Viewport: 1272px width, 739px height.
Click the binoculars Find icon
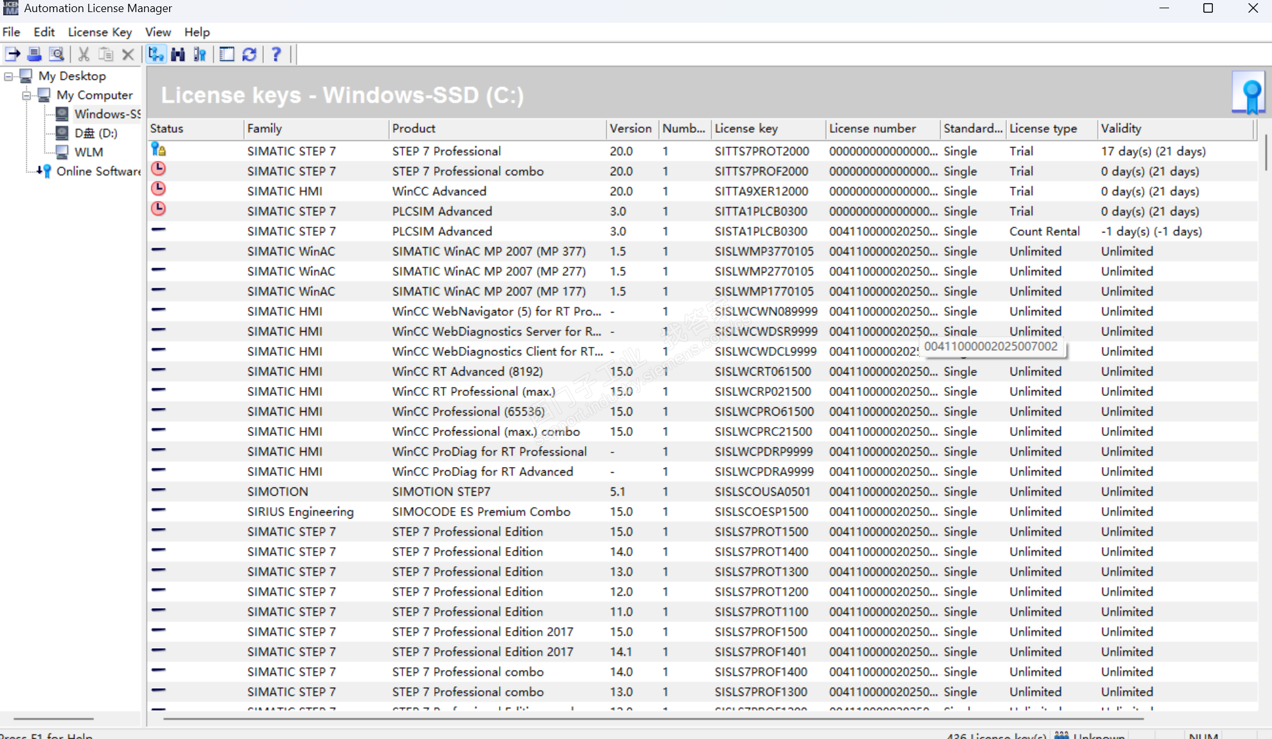[x=178, y=55]
